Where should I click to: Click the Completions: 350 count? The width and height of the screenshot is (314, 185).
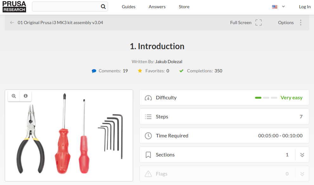[204, 71]
